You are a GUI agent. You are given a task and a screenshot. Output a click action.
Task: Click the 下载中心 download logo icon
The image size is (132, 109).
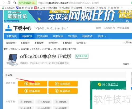tap(8, 28)
